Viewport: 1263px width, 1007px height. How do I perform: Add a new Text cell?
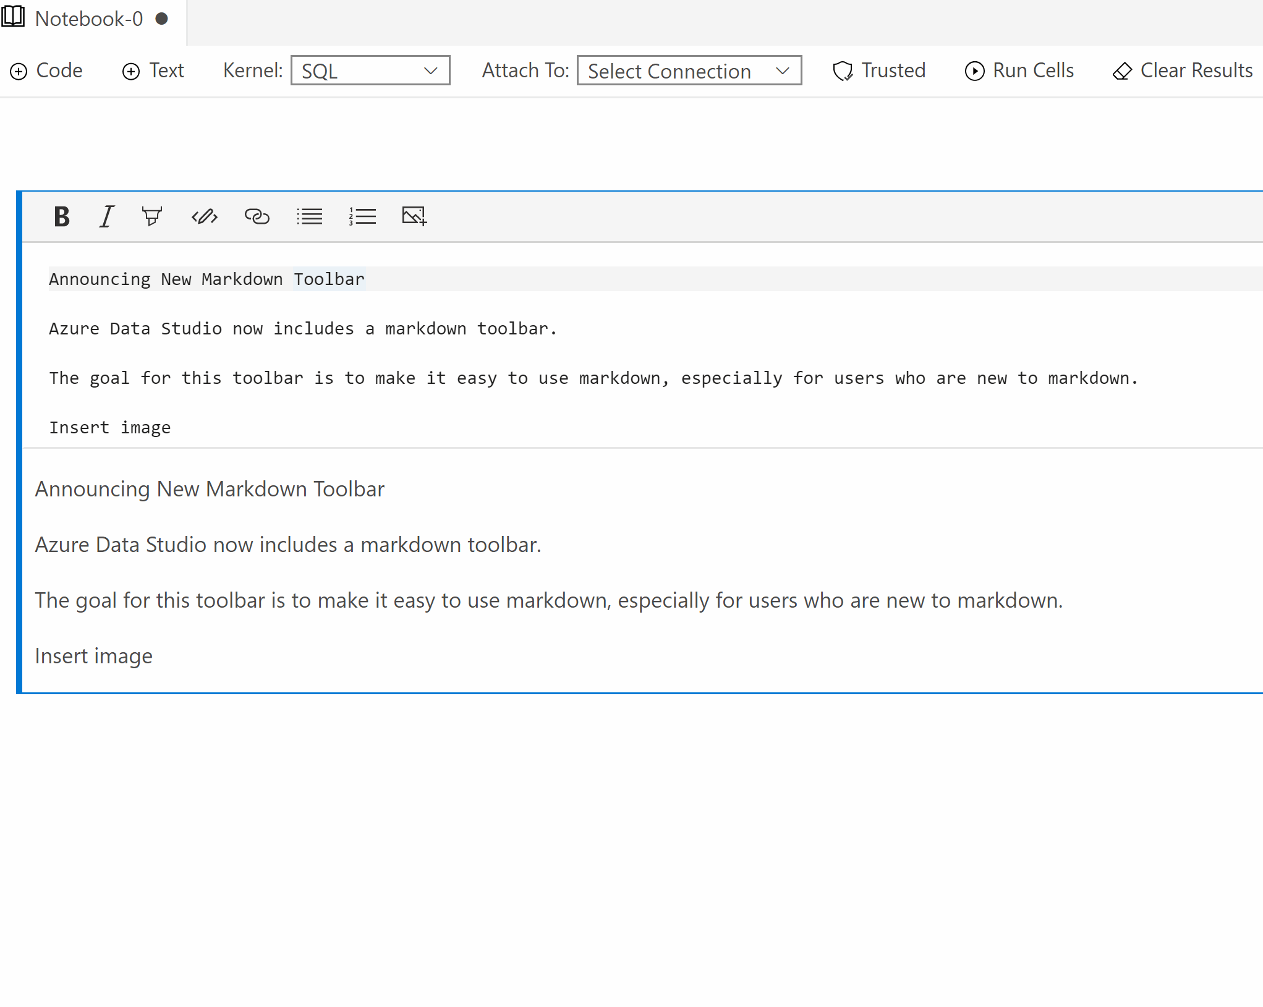[152, 70]
